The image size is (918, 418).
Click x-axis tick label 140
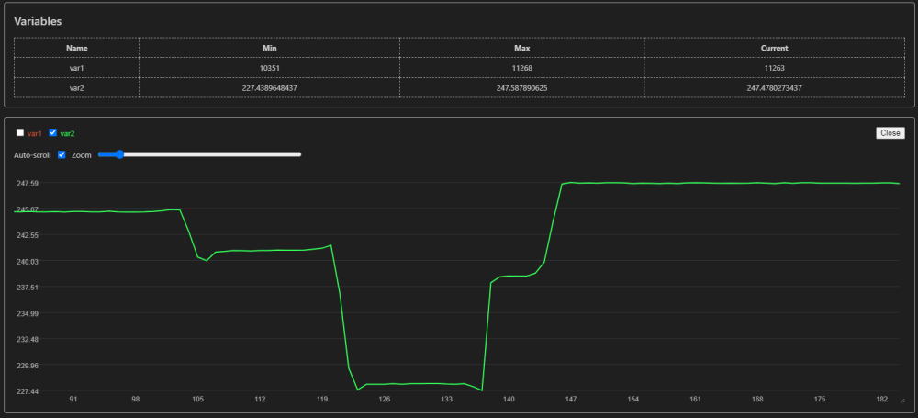click(x=509, y=400)
